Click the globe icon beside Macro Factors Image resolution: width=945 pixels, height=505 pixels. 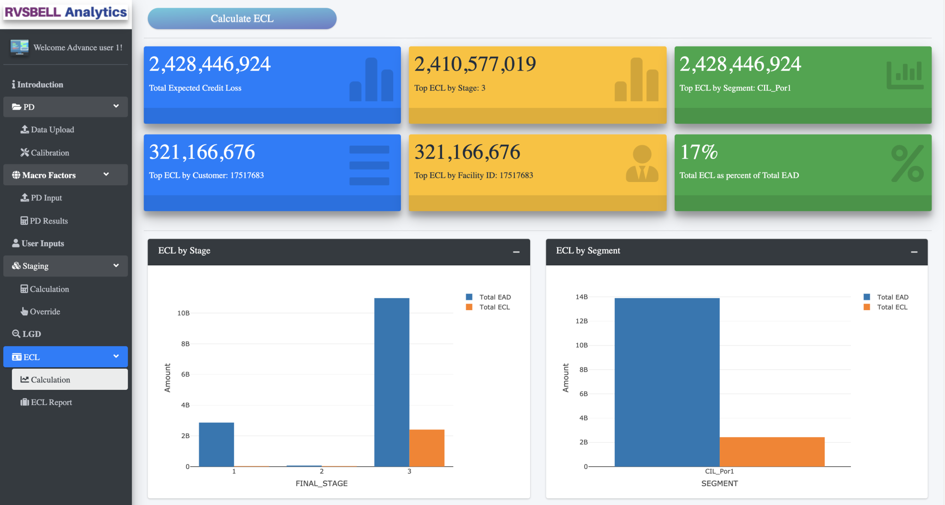click(16, 175)
